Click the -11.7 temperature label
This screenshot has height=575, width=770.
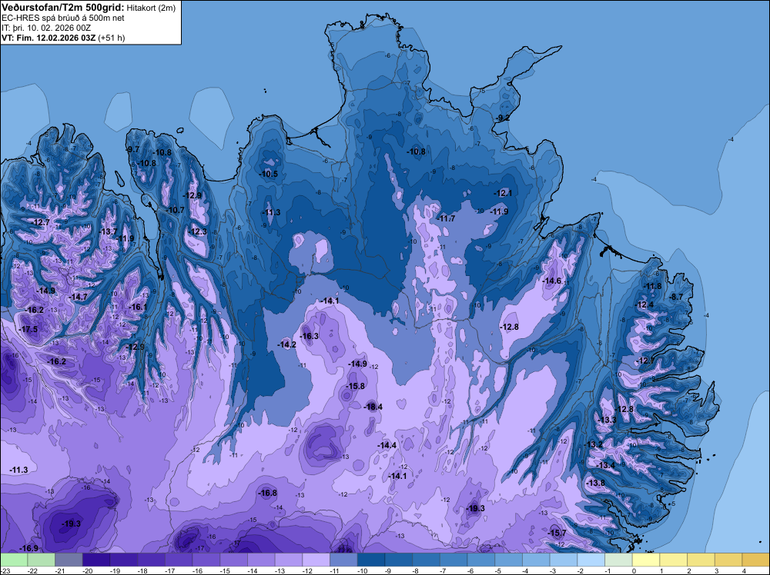[x=447, y=218]
